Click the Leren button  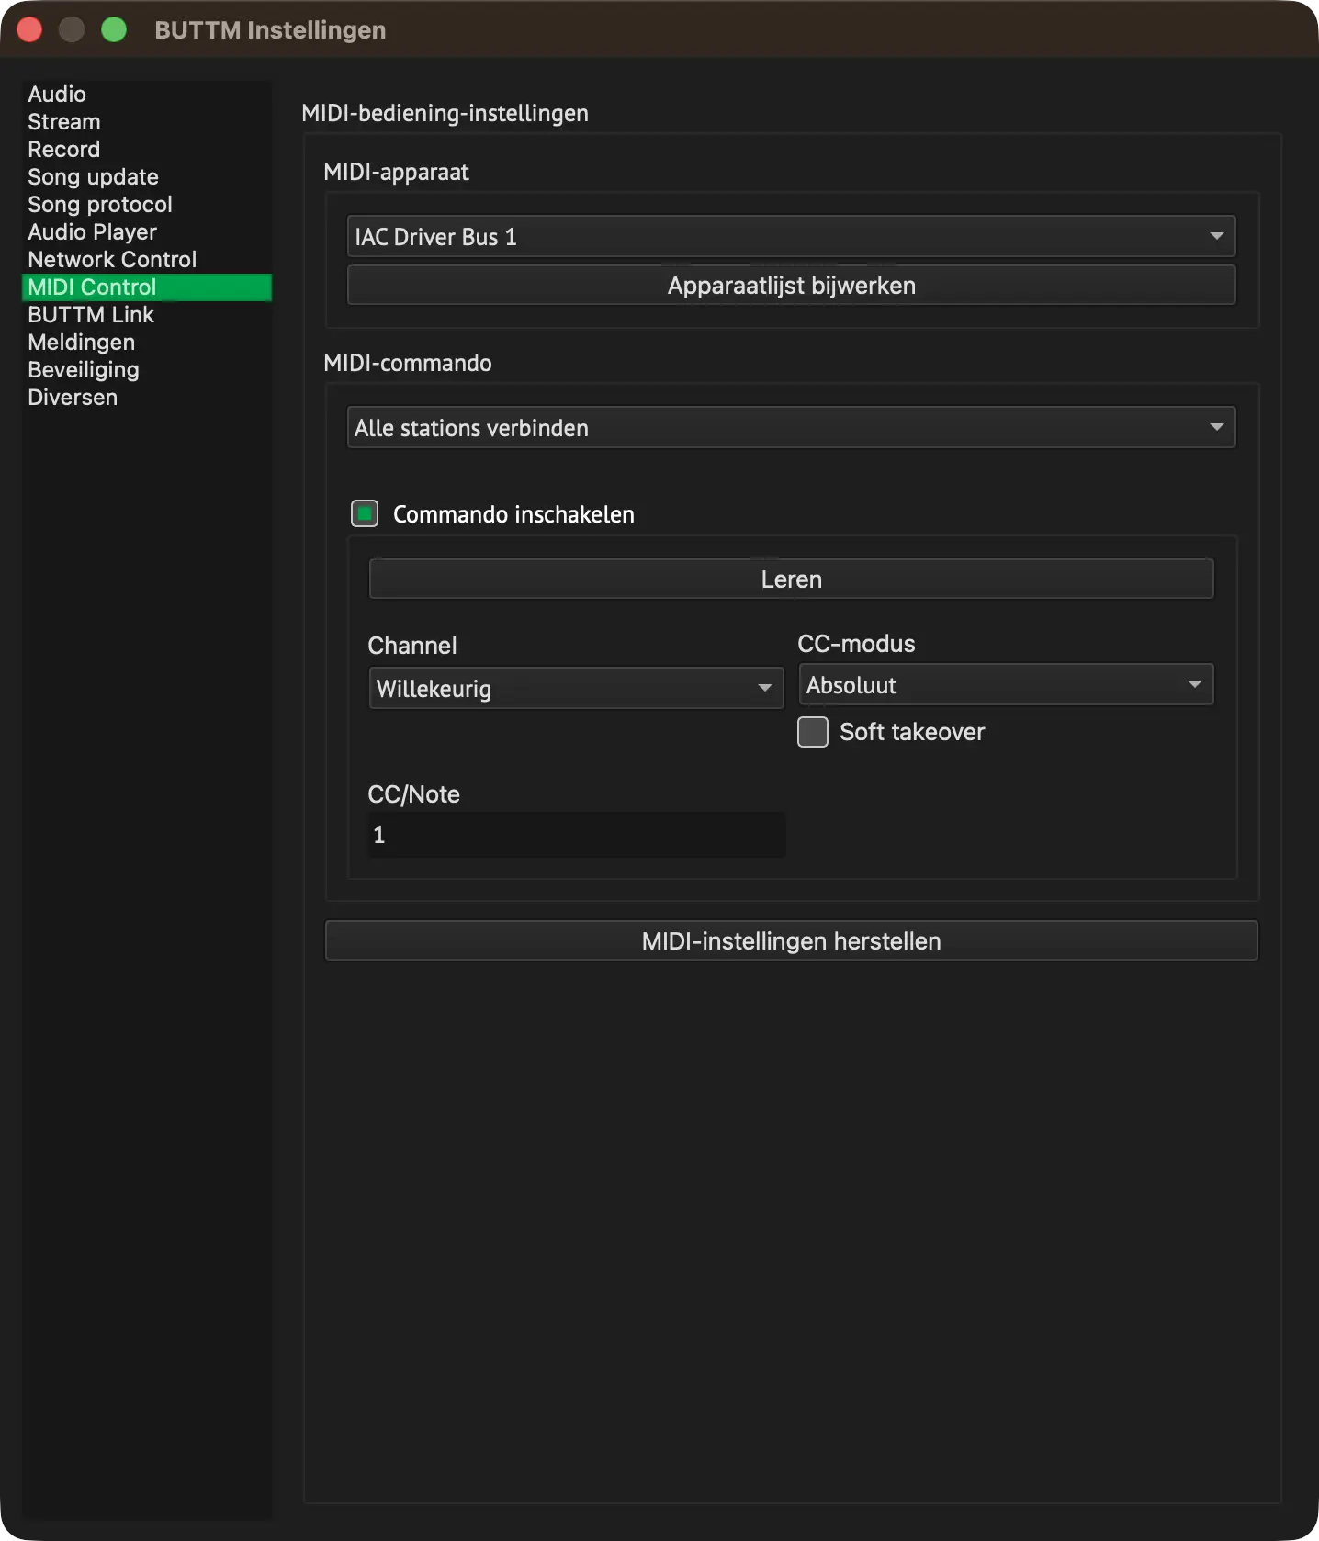(791, 579)
